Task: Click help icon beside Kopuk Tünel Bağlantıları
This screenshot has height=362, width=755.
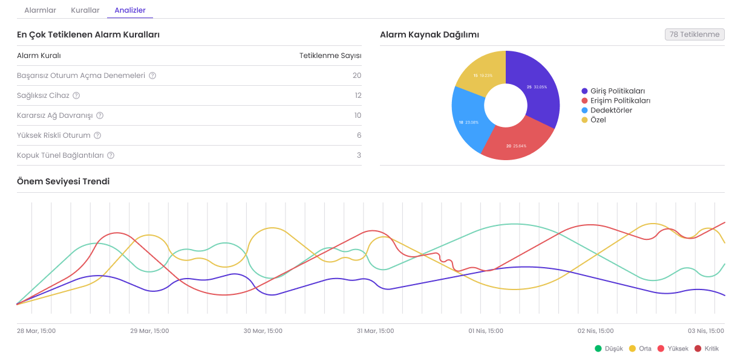Action: (x=111, y=155)
